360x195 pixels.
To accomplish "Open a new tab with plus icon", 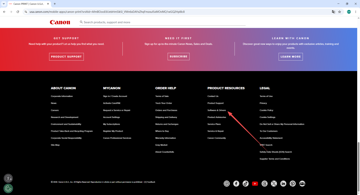I will click(55, 4).
